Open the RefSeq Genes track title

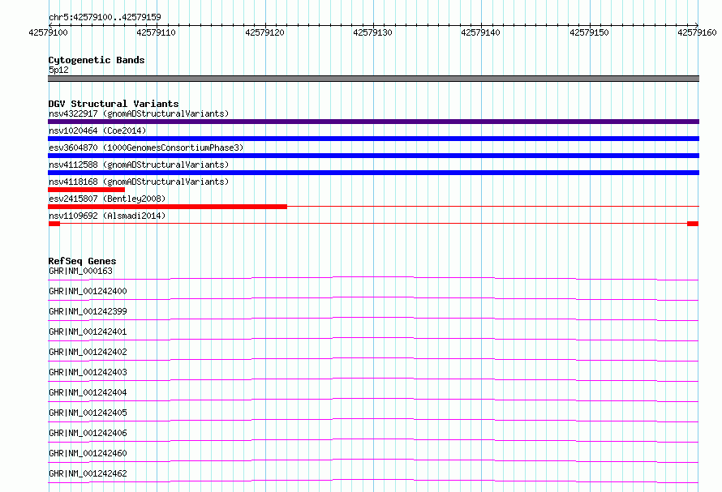(x=82, y=261)
